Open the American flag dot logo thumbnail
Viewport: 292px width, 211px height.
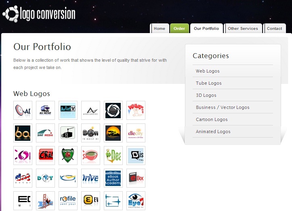(x=23, y=178)
